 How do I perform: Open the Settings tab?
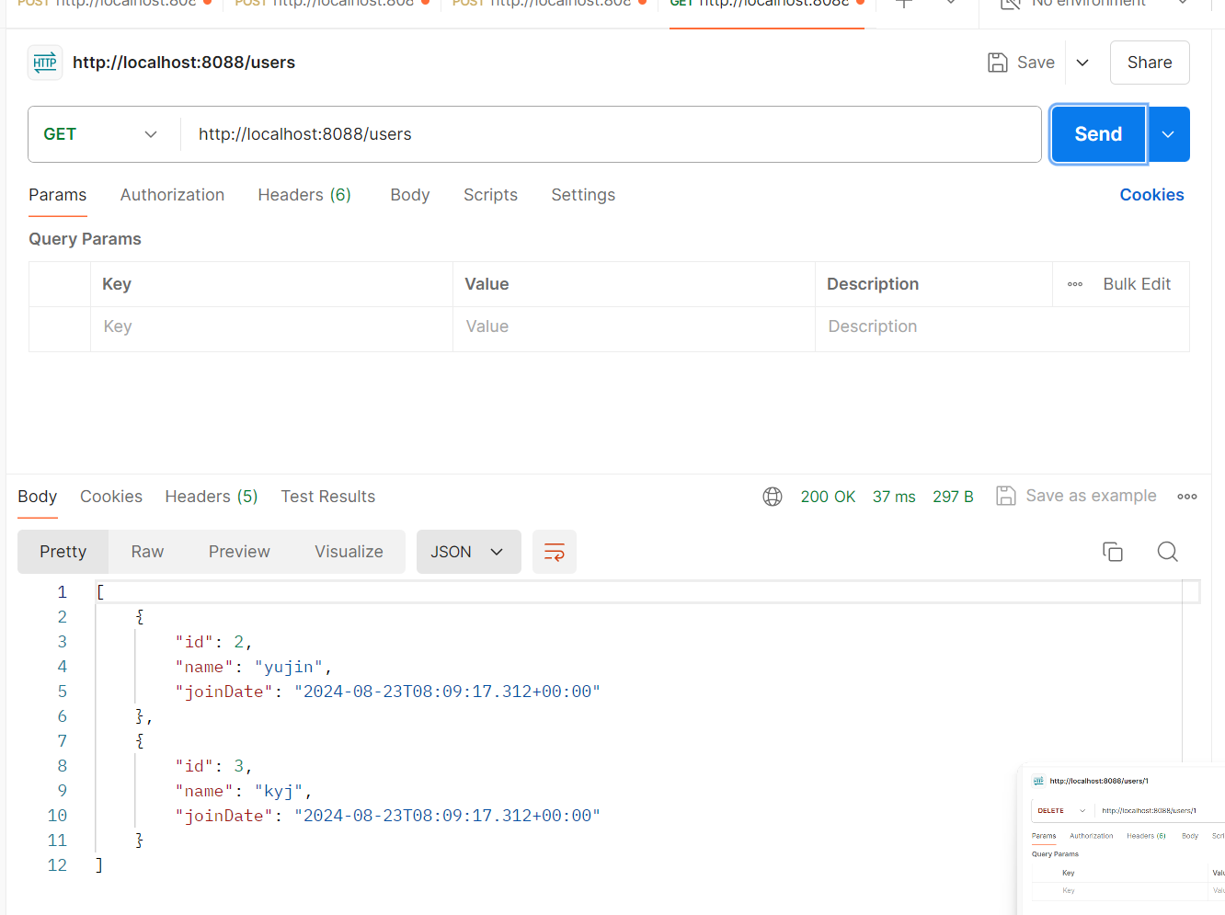pos(583,195)
